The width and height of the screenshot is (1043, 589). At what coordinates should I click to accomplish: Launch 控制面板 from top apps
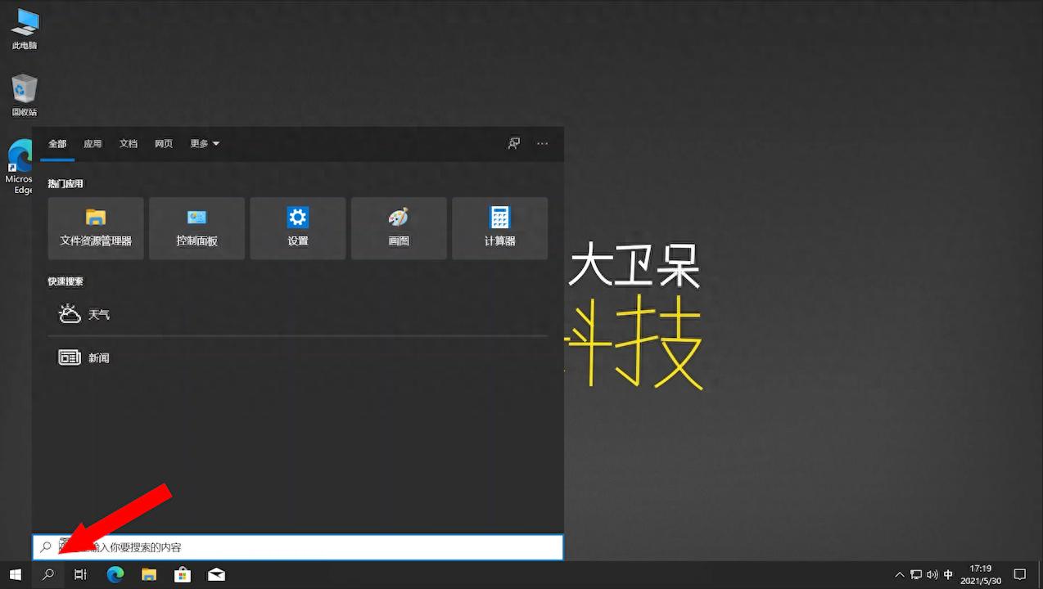click(196, 228)
